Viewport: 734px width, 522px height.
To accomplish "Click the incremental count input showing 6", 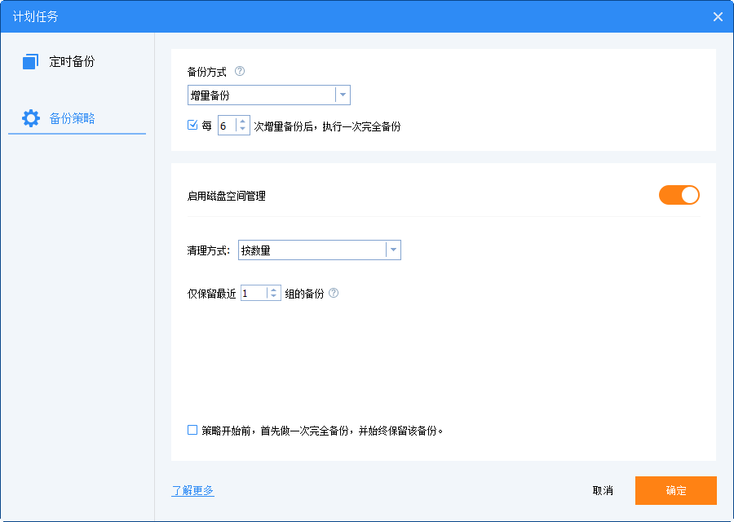I will (227, 126).
